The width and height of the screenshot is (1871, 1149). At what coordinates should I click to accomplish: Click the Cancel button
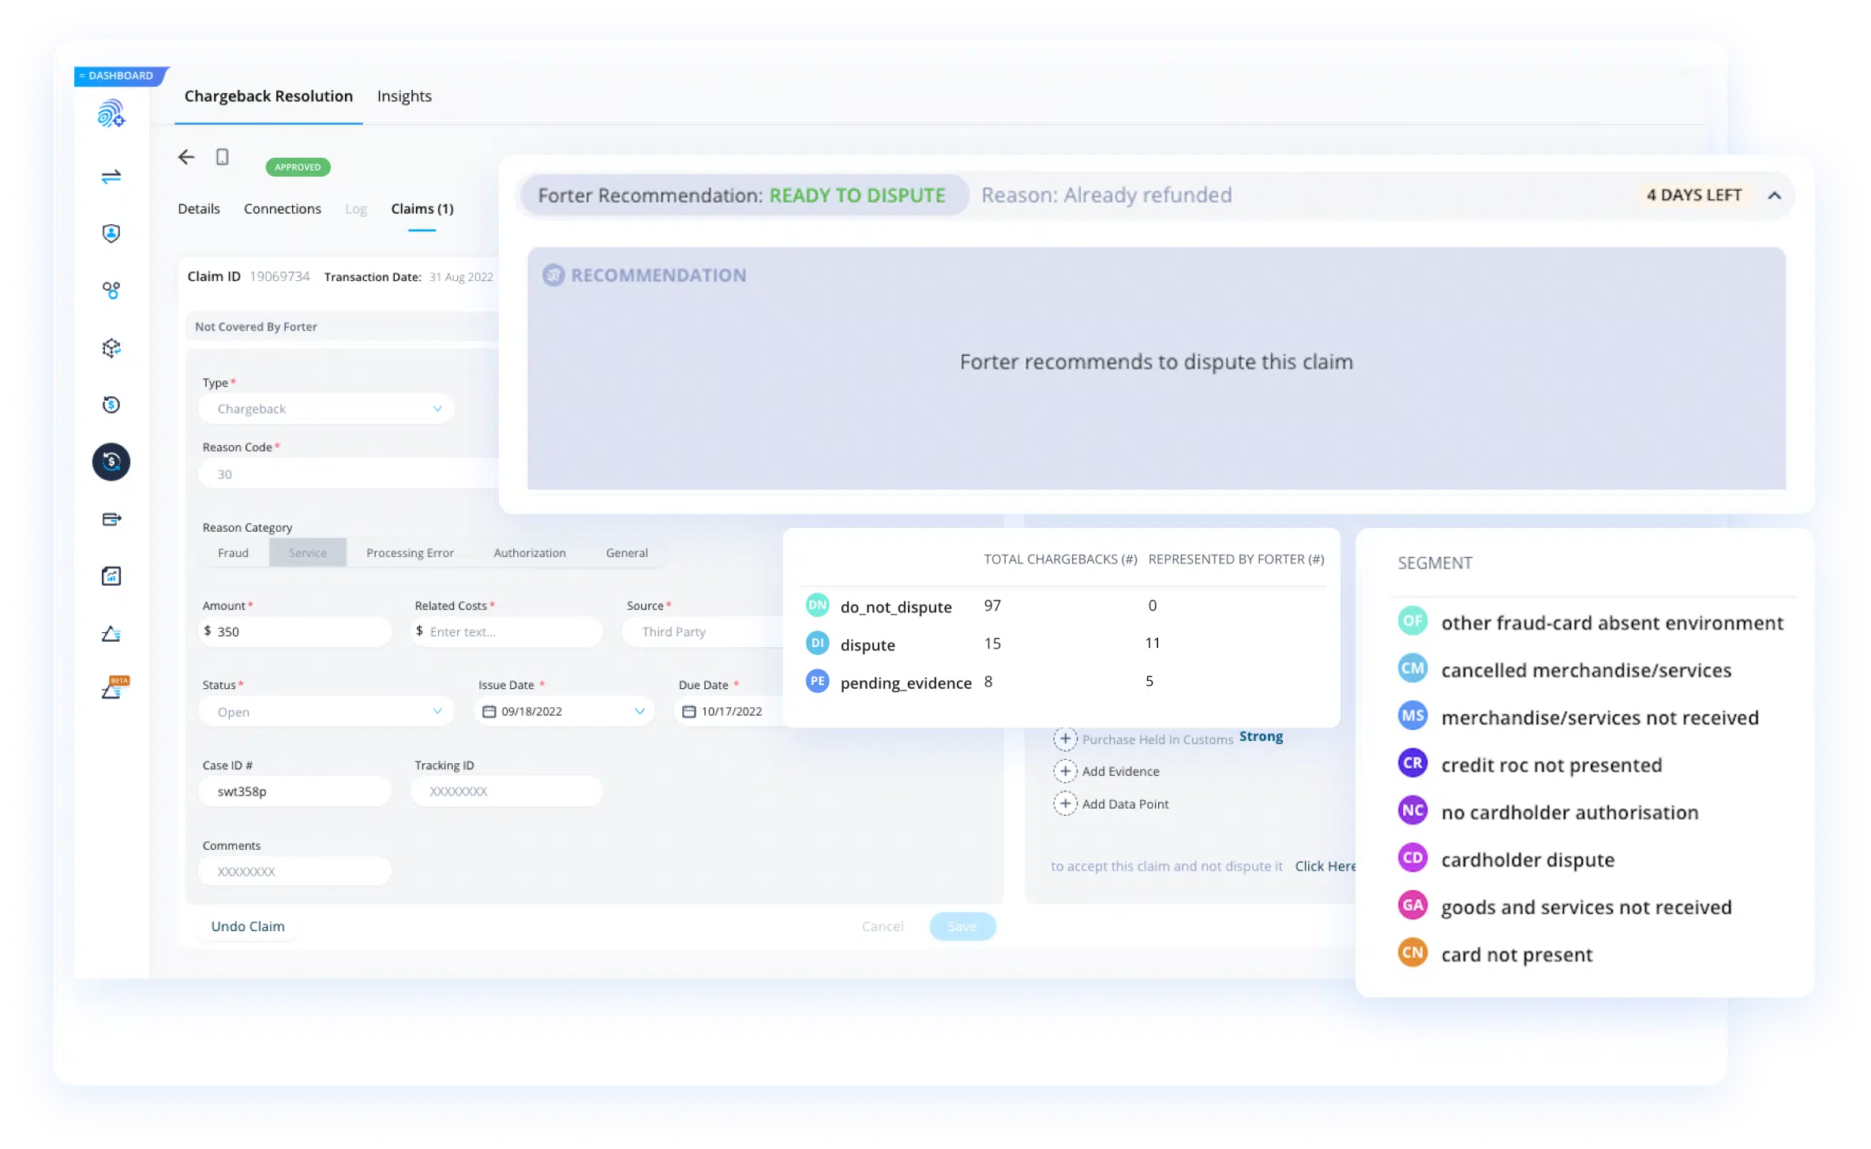coord(883,926)
